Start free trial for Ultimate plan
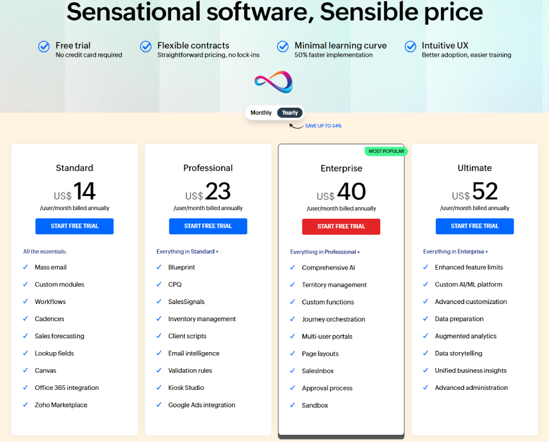The height and width of the screenshot is (442, 549). (475, 226)
